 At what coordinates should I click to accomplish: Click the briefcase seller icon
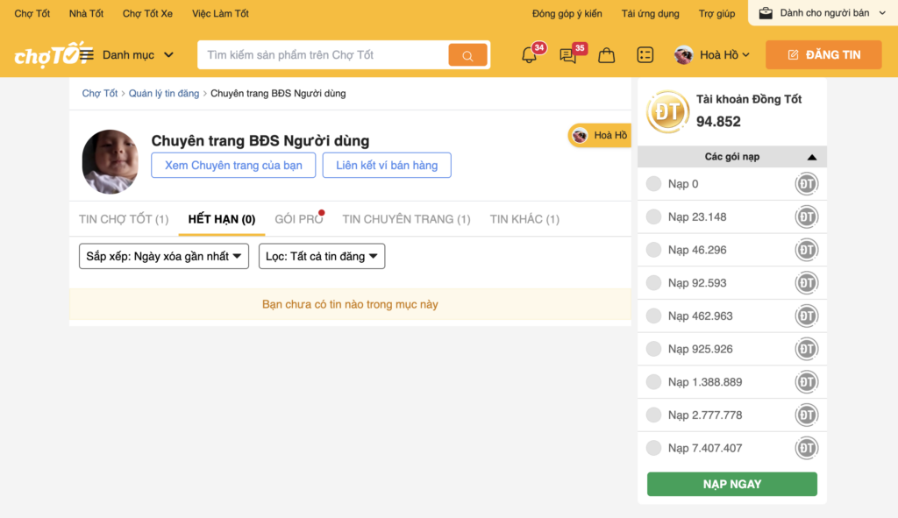click(766, 13)
